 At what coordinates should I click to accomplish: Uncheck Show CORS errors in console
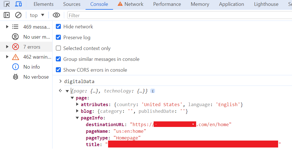58,70
